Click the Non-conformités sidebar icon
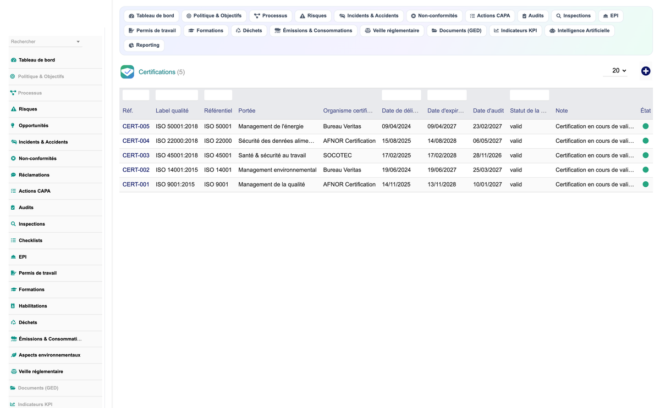 click(13, 158)
